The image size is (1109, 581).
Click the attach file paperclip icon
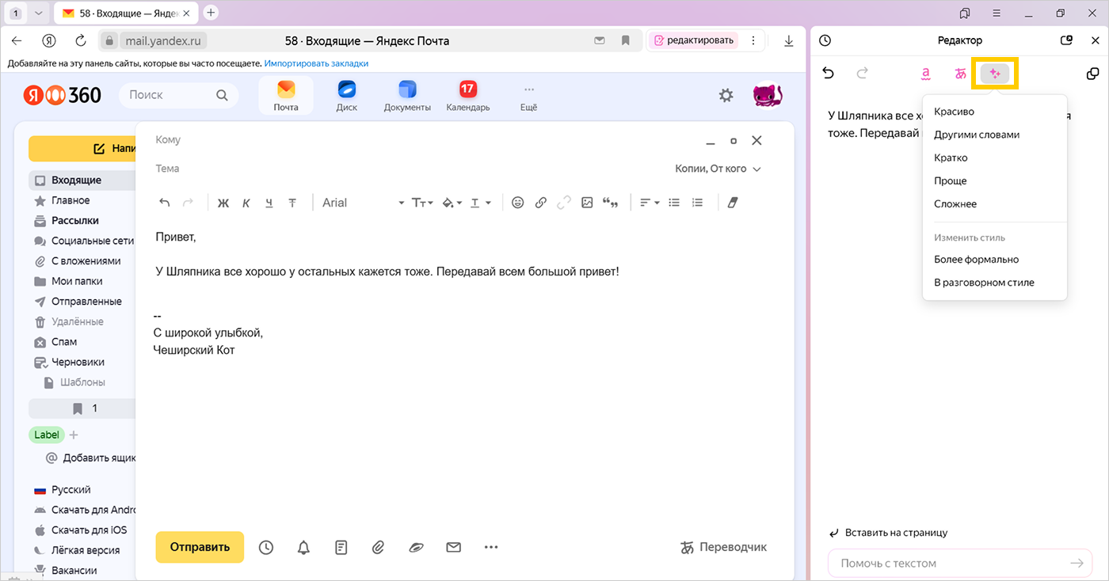tap(379, 547)
